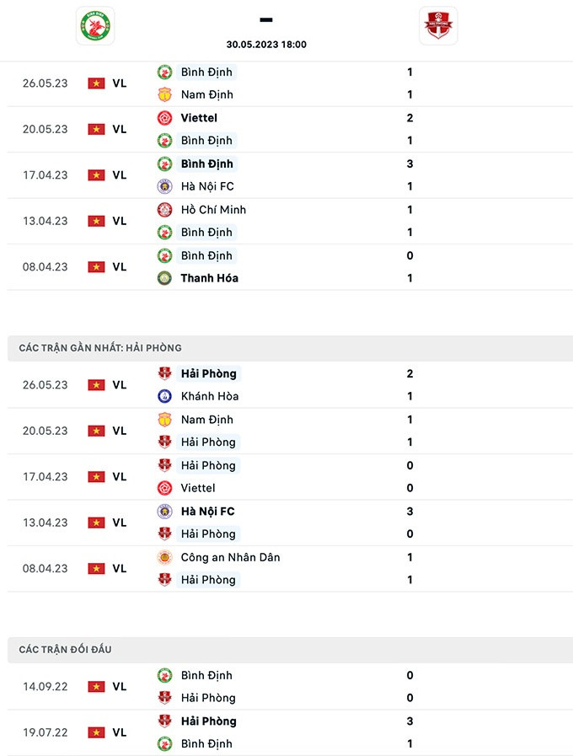Screen dimensions: 573x756
Task: Open the Thanh Hóa team link
Action: point(209,278)
